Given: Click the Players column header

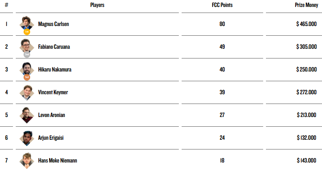Looking at the screenshot, I should [97, 5].
